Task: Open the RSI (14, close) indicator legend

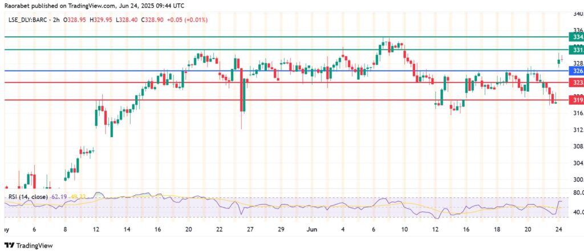Action: point(29,196)
